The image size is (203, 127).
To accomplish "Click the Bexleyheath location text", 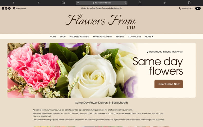I will pyautogui.click(x=21, y=9).
